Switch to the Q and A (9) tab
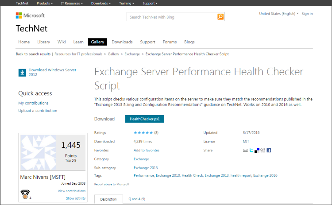Viewport: 332px width, 205px height. [x=137, y=199]
